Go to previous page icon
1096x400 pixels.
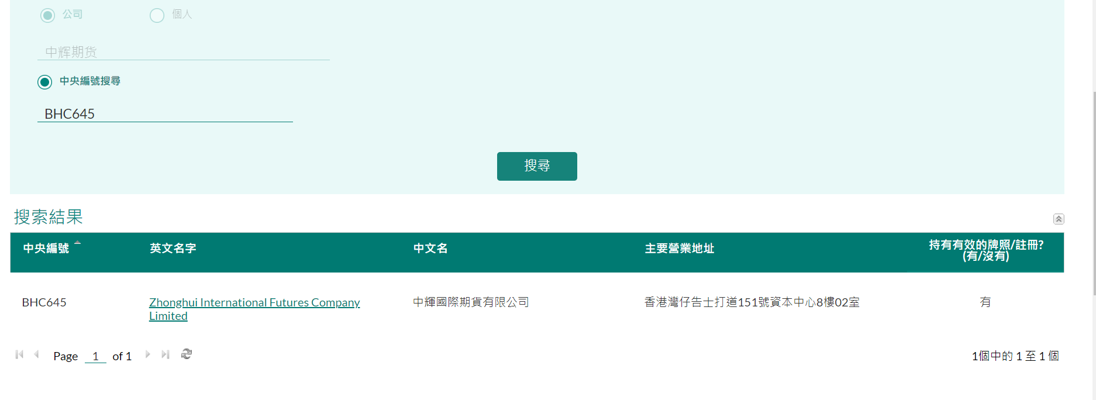click(x=36, y=354)
